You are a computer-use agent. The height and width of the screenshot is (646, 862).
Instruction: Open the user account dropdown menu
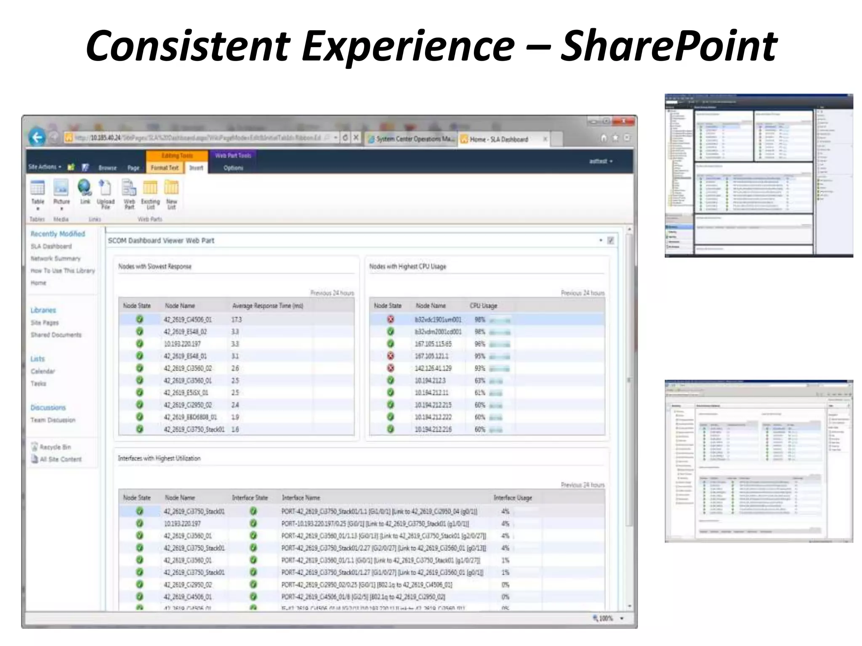601,161
